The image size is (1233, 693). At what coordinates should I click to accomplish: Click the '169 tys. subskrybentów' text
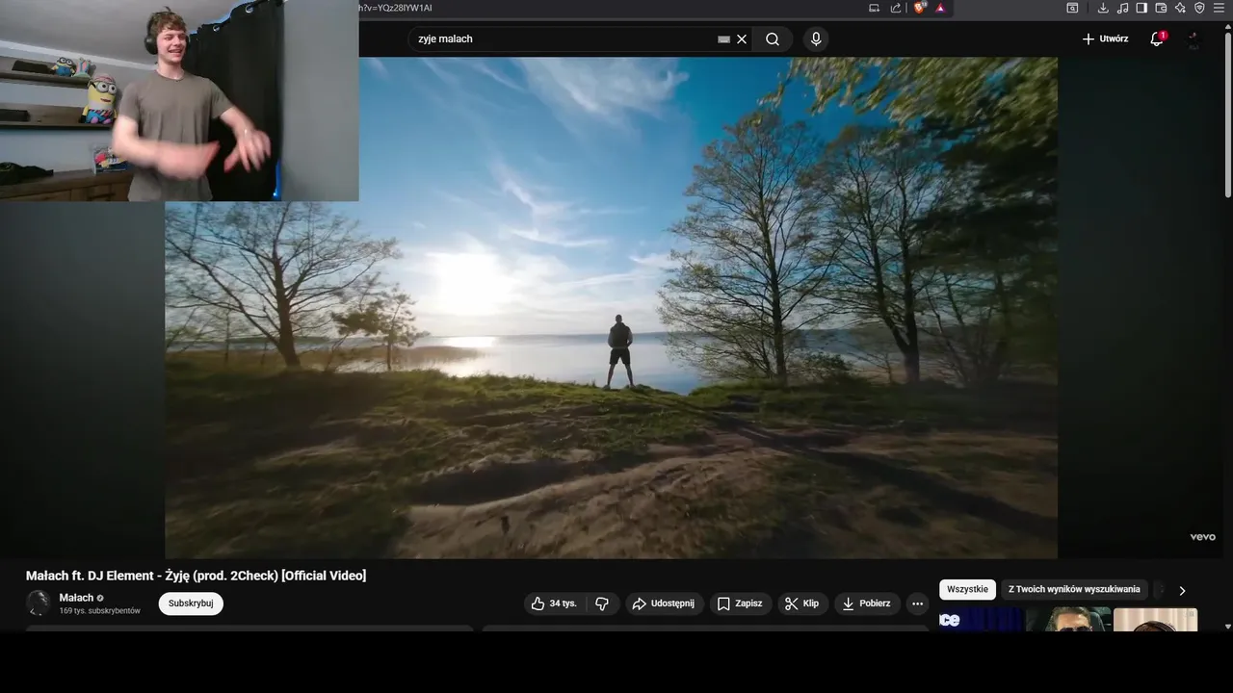[100, 611]
